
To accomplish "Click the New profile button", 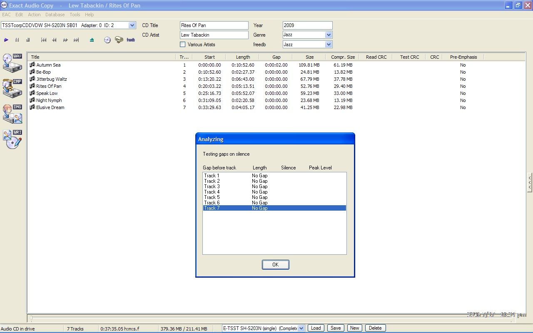I will pos(354,328).
